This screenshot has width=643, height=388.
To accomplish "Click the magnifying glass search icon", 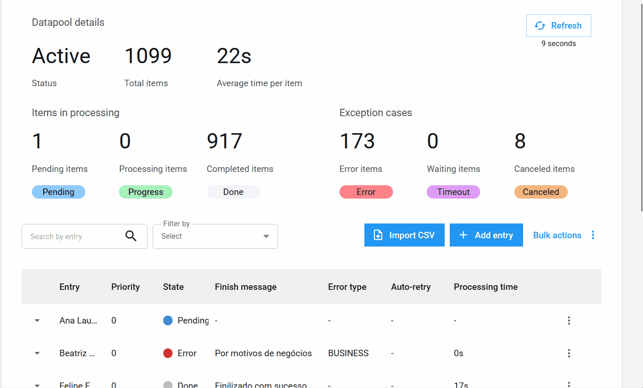I will [131, 236].
